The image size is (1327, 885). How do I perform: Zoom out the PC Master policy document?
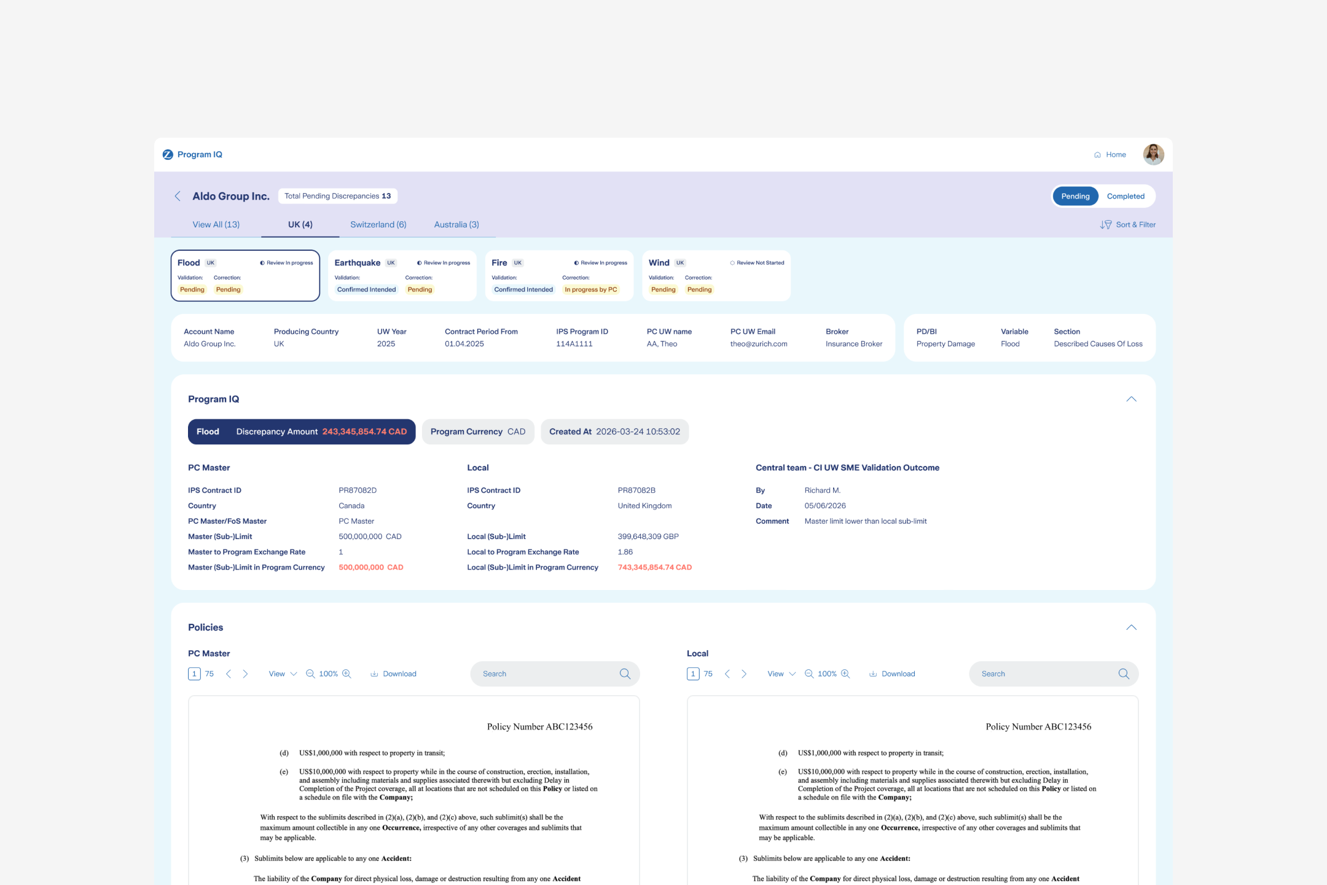[310, 674]
